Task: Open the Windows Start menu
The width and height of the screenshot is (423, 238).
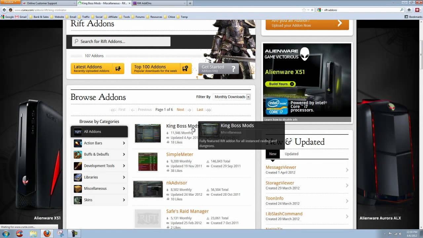Action: point(6,233)
